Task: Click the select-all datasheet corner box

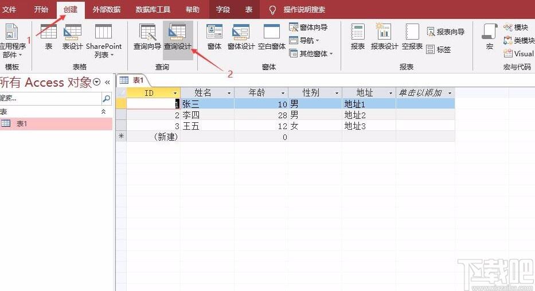Action: pyautogui.click(x=121, y=93)
